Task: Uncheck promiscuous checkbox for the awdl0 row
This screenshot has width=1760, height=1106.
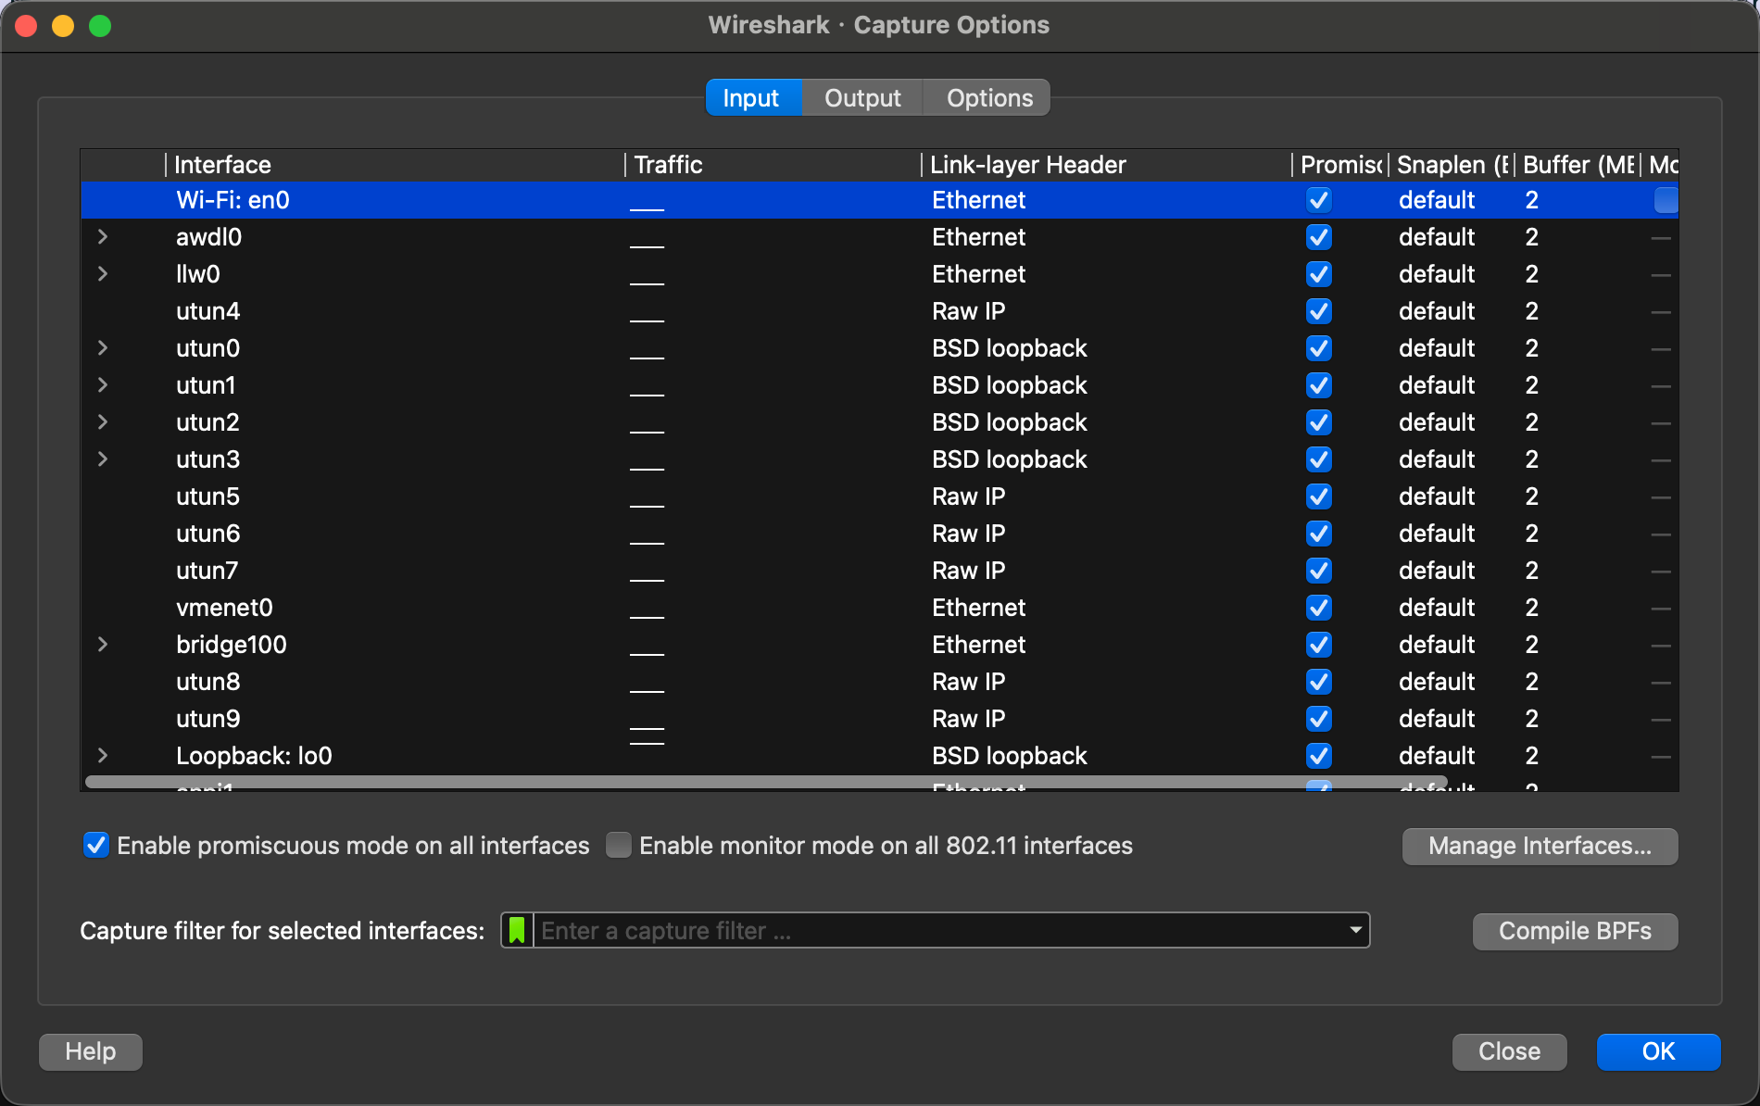Action: tap(1318, 237)
